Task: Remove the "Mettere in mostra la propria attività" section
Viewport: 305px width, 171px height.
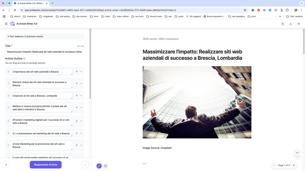Action: pos(81,107)
